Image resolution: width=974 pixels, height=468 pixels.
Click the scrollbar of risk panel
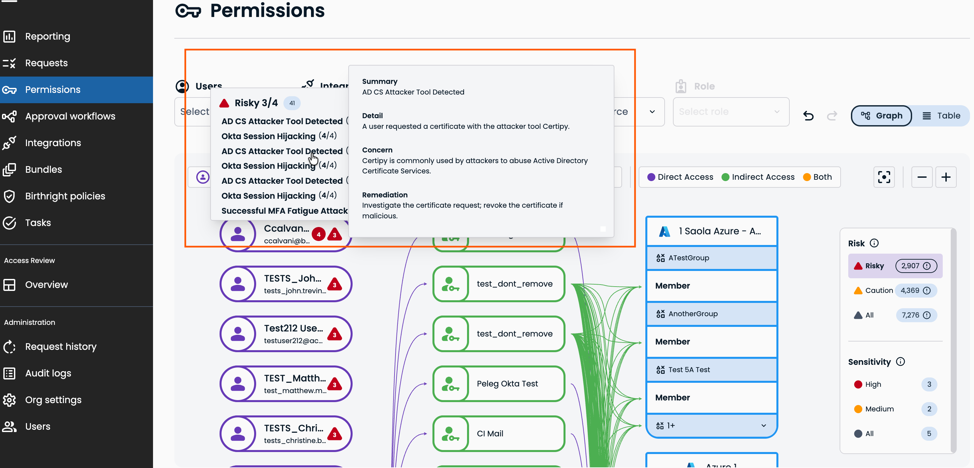pos(953,341)
